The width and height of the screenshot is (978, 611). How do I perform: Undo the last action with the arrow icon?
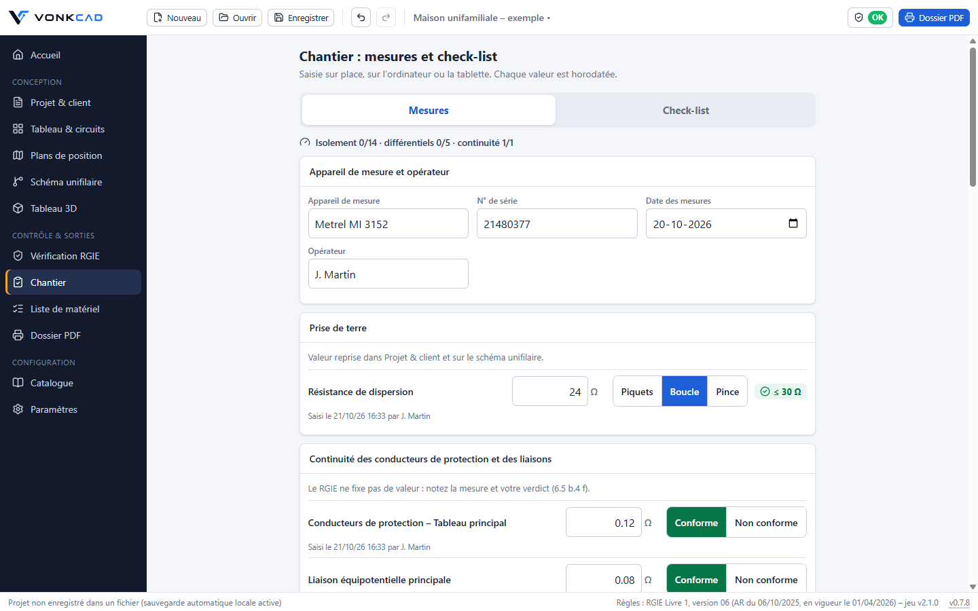[x=361, y=18]
